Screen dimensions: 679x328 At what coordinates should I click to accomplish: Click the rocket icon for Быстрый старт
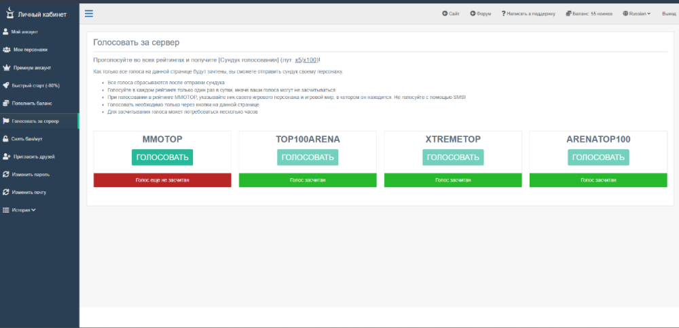[x=6, y=85]
